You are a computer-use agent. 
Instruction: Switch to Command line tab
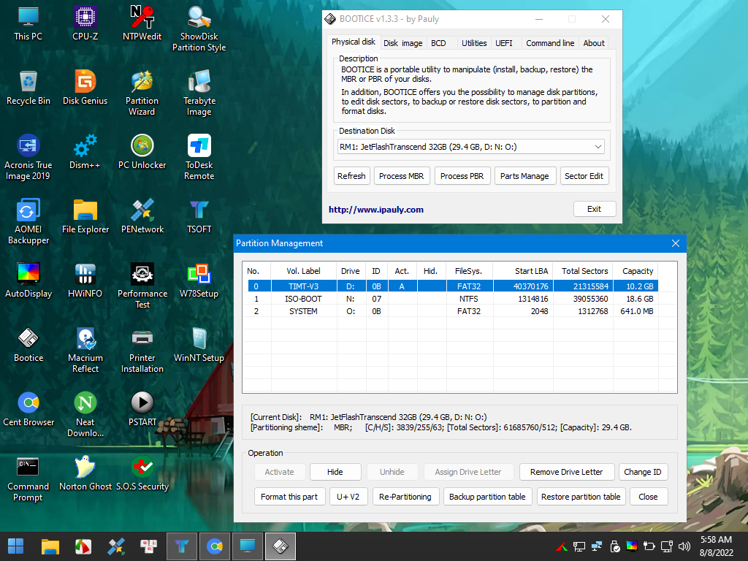pyautogui.click(x=550, y=43)
